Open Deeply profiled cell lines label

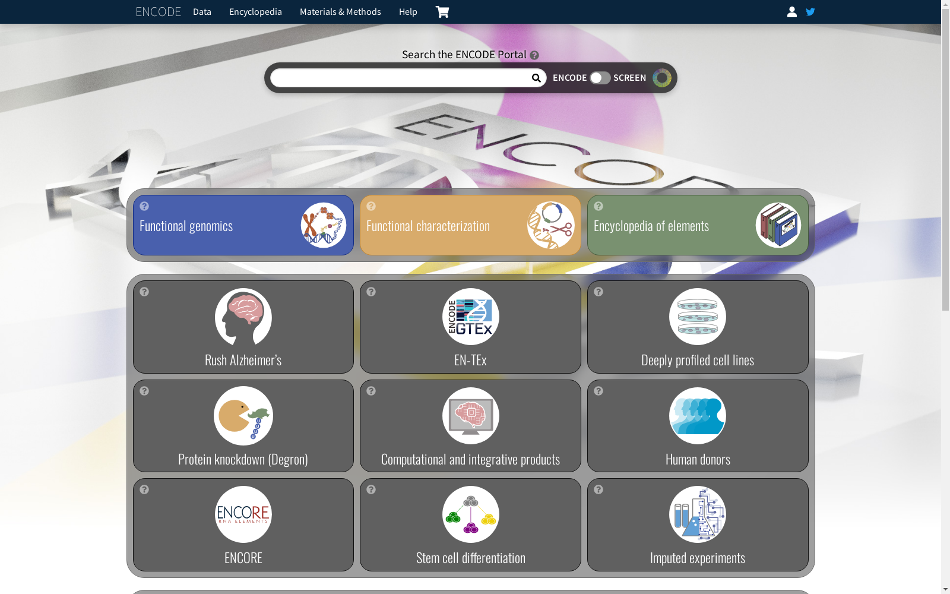click(x=698, y=360)
